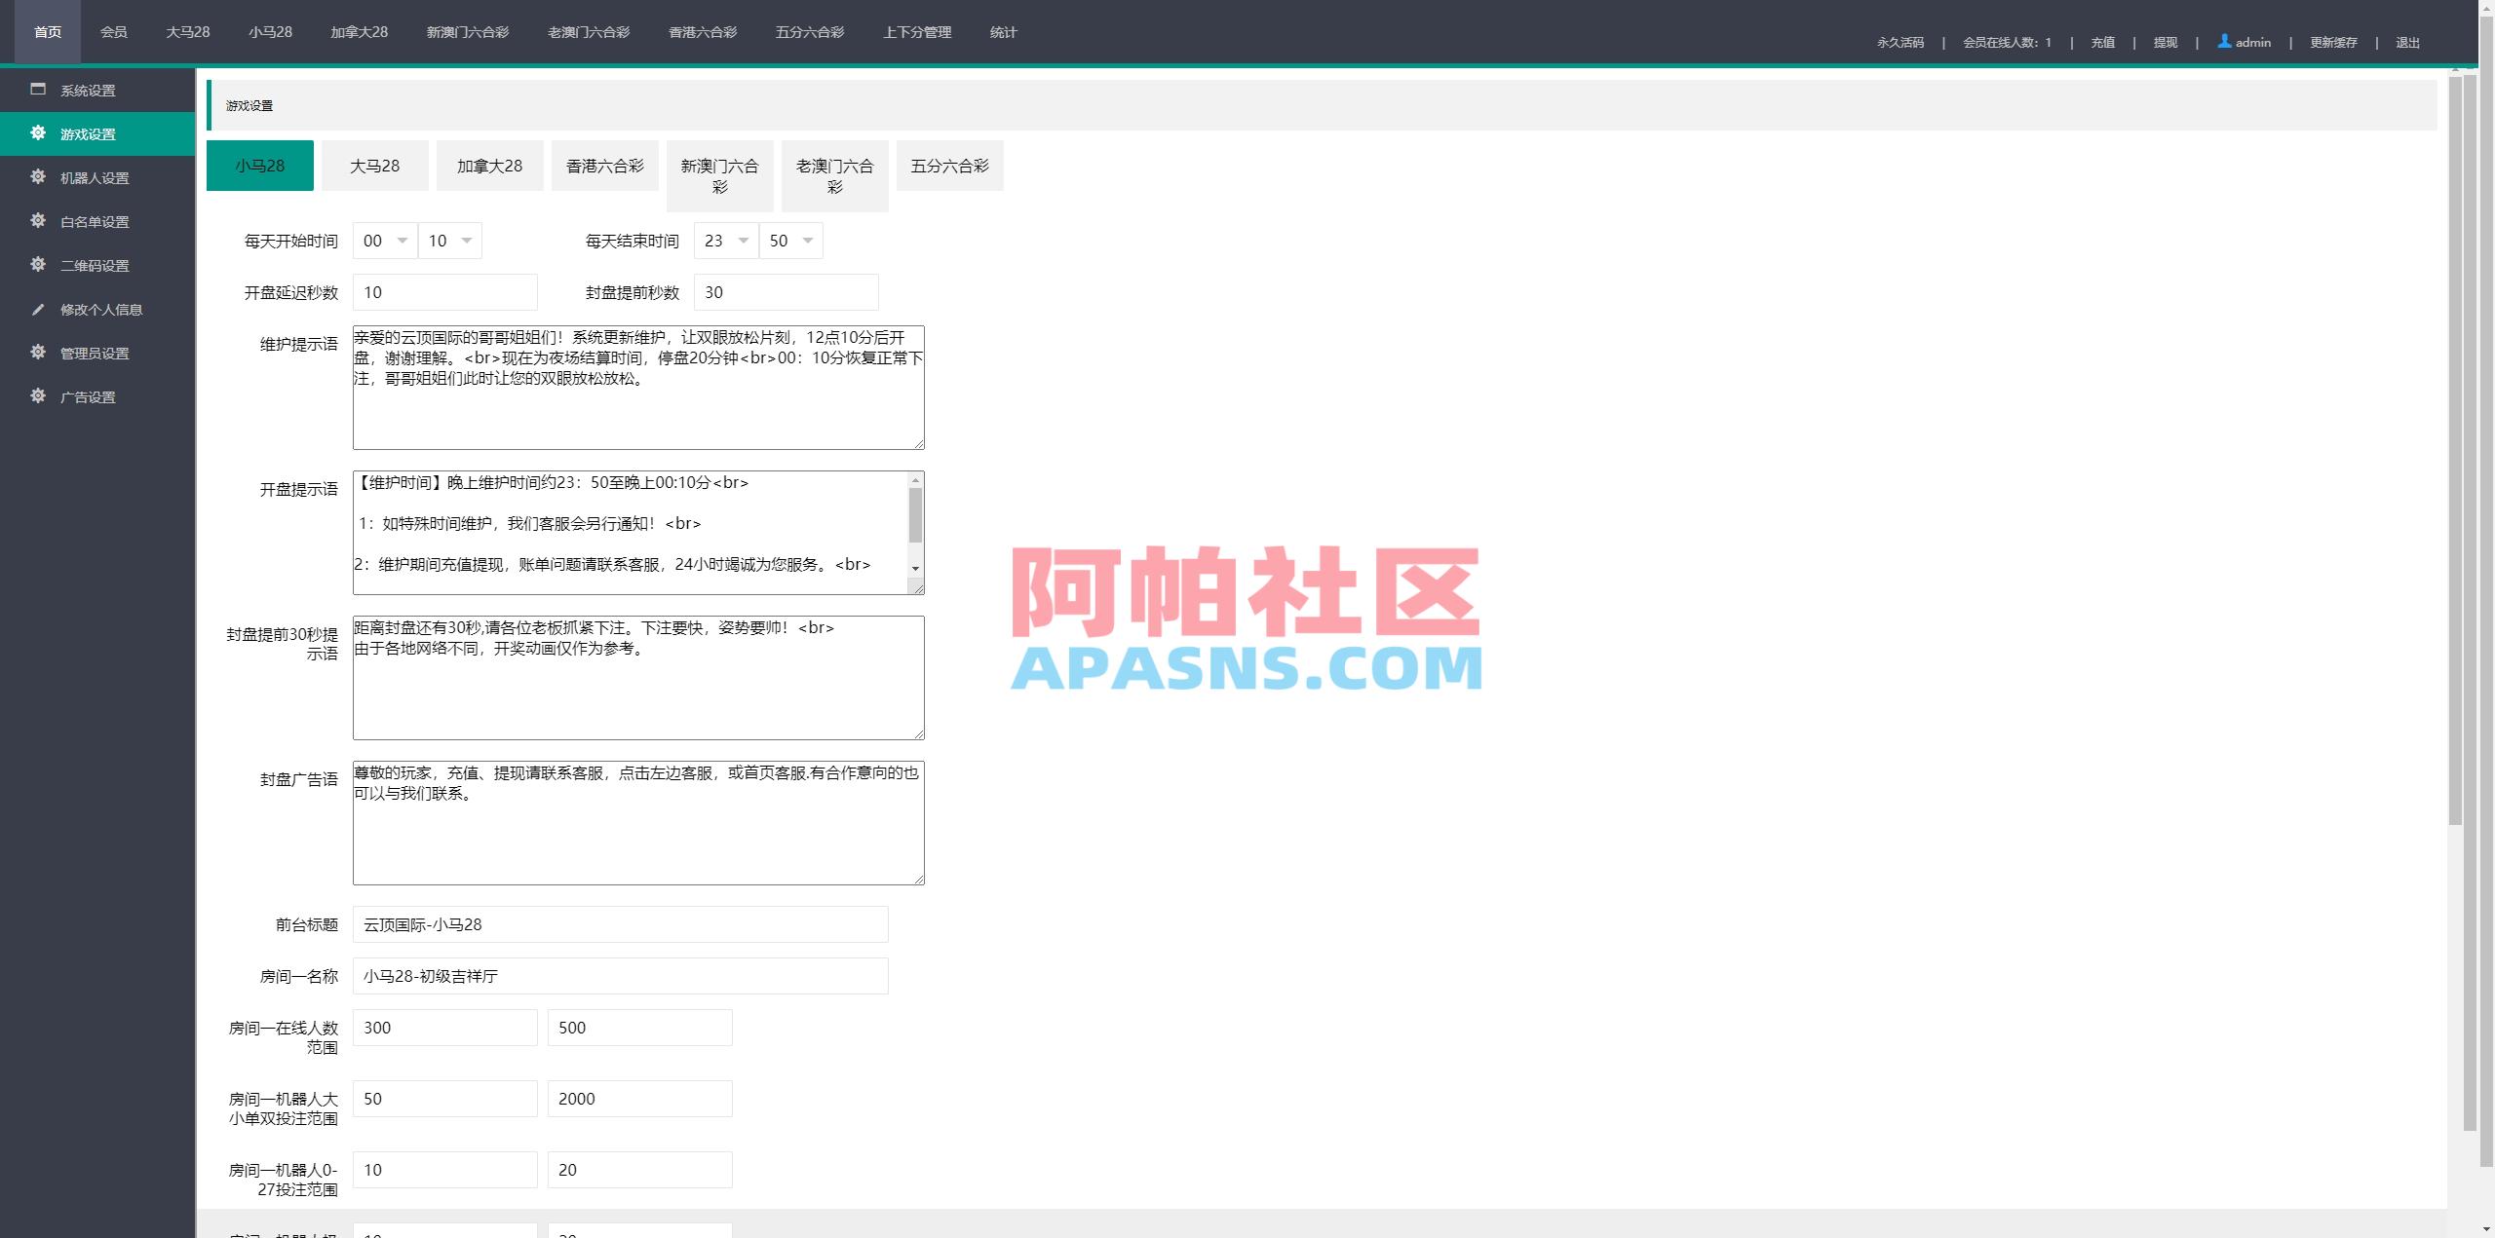2495x1238 pixels.
Task: Open 机器人设置 via its gear icon
Action: [37, 178]
